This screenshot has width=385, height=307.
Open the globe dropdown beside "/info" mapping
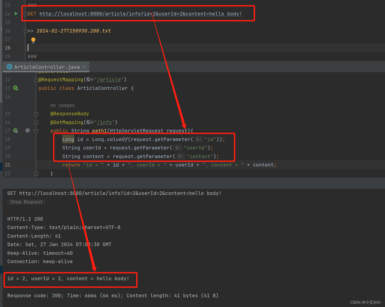[90, 122]
